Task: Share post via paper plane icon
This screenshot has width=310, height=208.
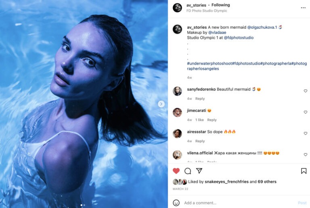Action: coord(199,170)
